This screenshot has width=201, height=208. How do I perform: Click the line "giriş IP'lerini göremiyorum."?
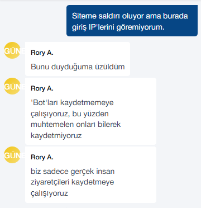pyautogui.click(x=118, y=27)
